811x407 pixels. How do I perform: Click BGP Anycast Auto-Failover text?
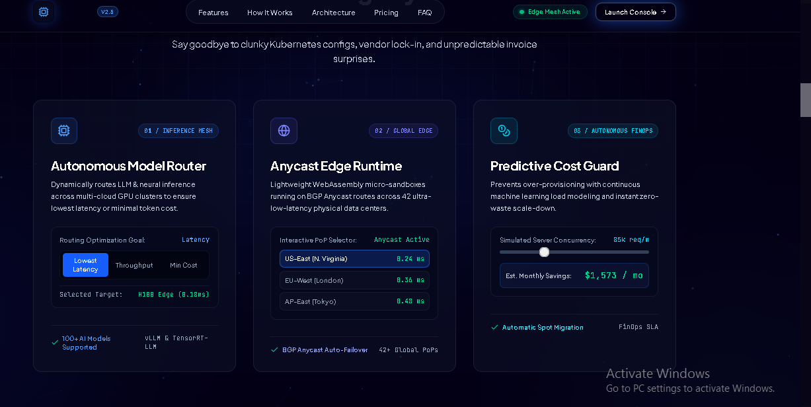(x=325, y=350)
